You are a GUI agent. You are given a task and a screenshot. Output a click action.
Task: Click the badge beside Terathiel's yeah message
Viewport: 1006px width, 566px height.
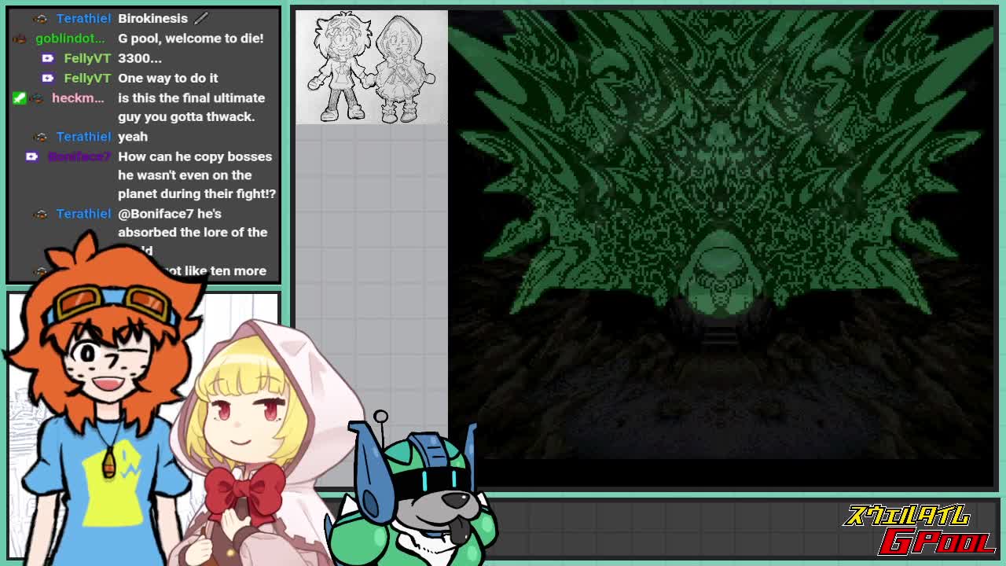[42, 137]
